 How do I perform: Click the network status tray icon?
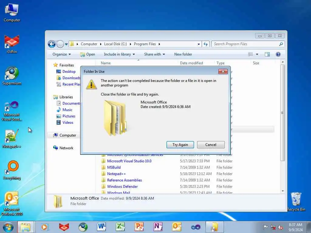click(x=273, y=227)
